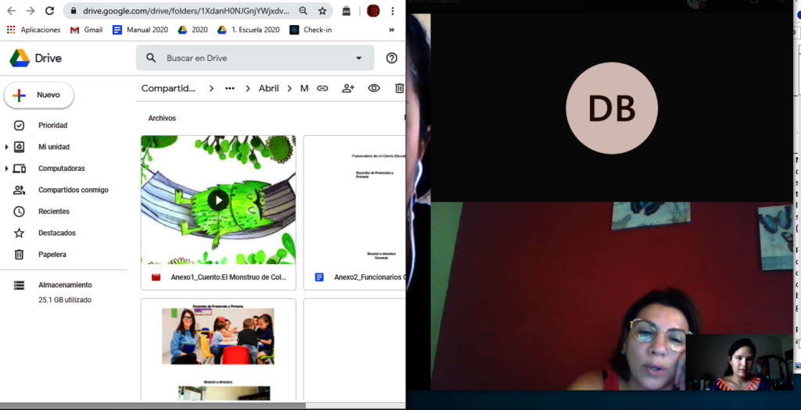Image resolution: width=801 pixels, height=410 pixels.
Task: Expand the Mi unidad tree
Action: tap(7, 147)
